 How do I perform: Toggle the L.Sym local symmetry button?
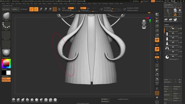click(157, 54)
